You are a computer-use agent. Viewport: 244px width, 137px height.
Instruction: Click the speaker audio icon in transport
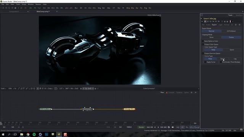click(173, 127)
